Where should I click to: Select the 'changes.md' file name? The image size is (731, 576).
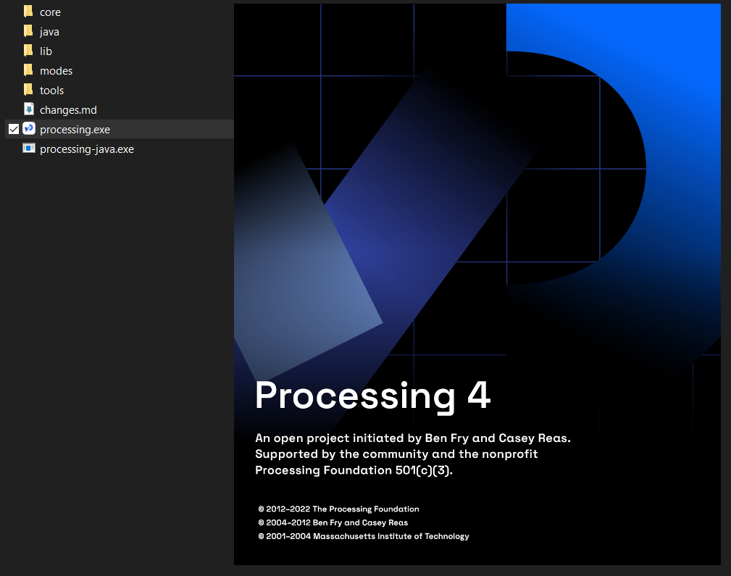[68, 110]
